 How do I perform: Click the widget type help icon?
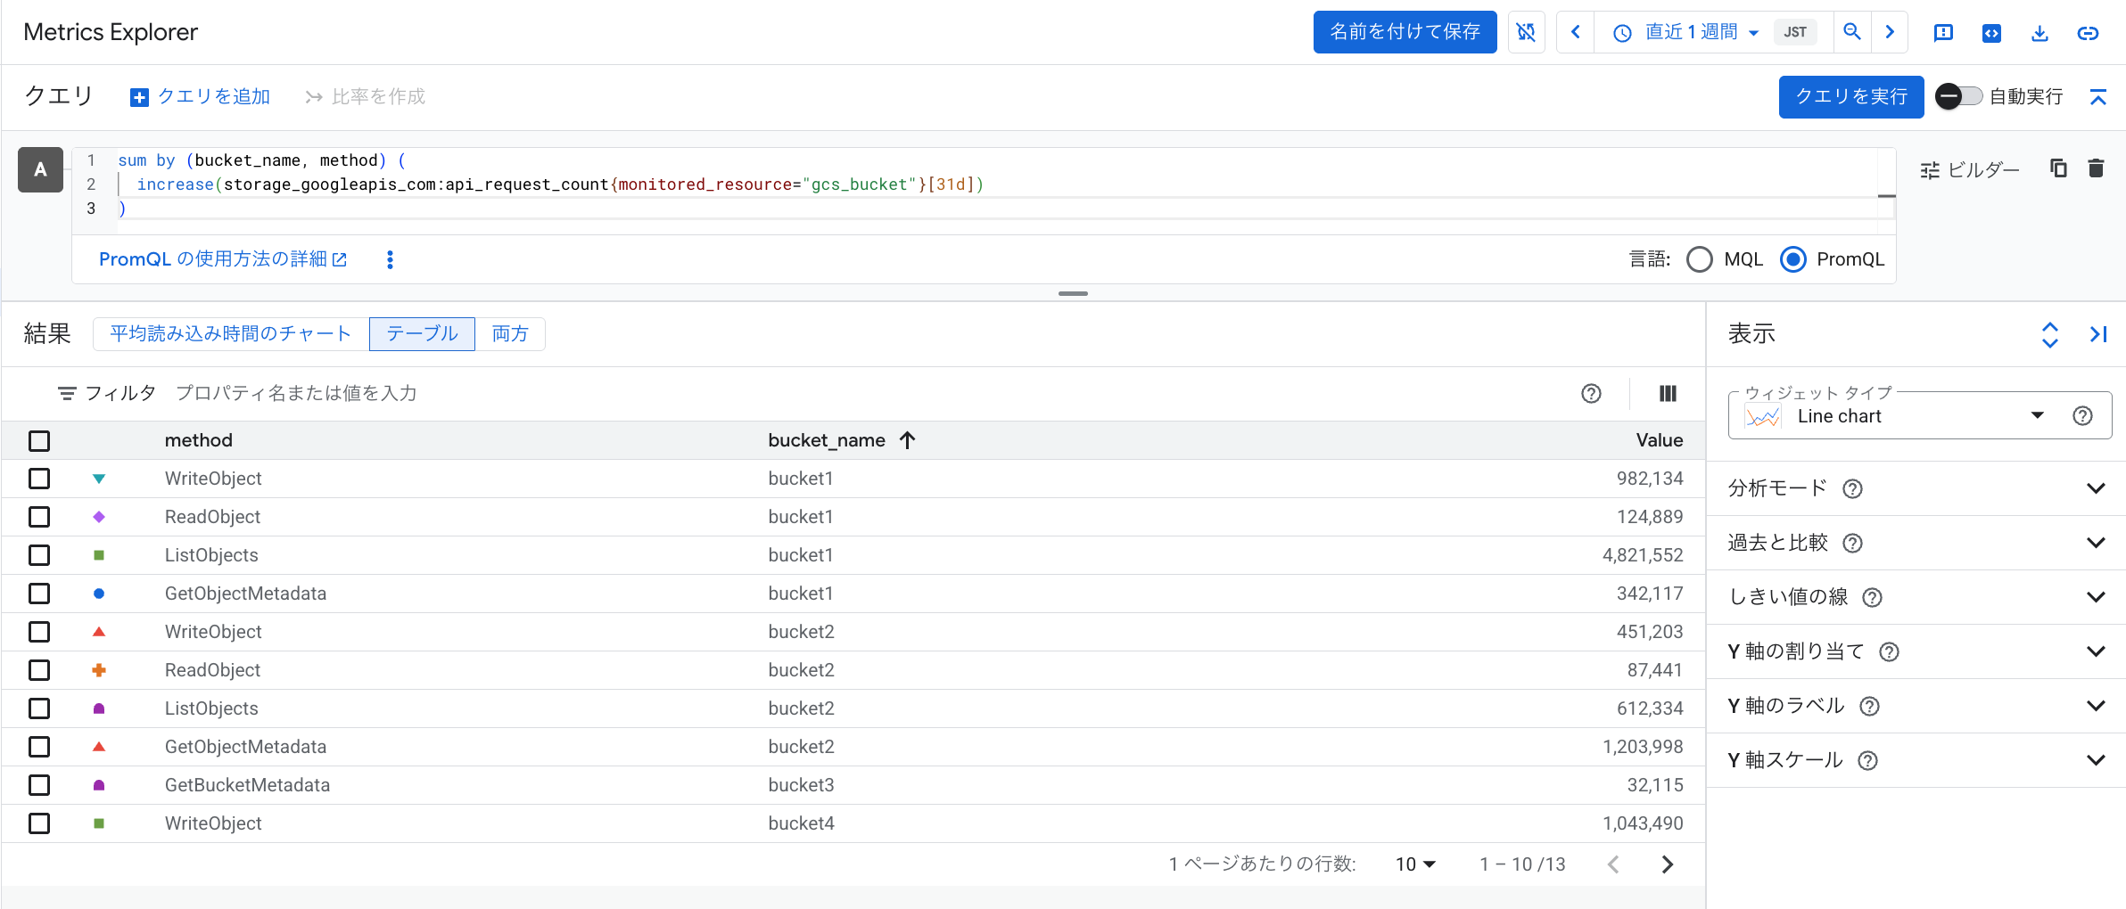[2082, 416]
